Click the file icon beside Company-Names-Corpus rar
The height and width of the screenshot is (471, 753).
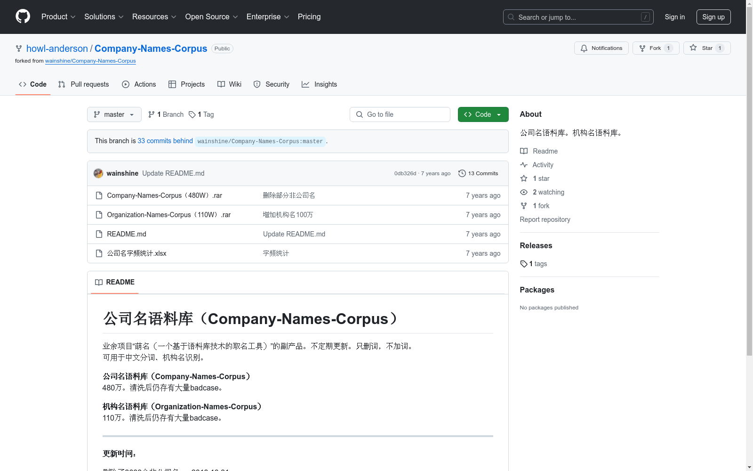[99, 195]
